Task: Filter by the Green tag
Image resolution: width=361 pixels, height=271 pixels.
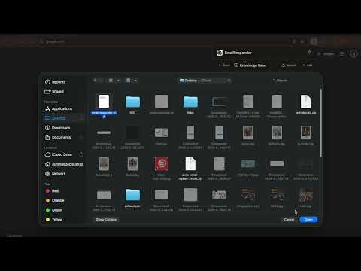Action: [53, 210]
